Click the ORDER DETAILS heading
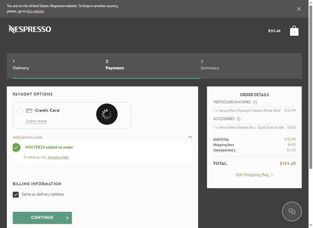 click(254, 95)
